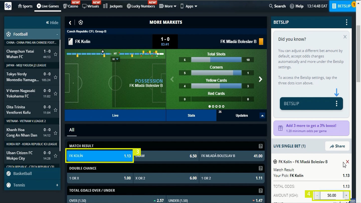Image resolution: width=361 pixels, height=203 pixels.
Task: Open the Apps dropdown menu
Action: coord(189,6)
